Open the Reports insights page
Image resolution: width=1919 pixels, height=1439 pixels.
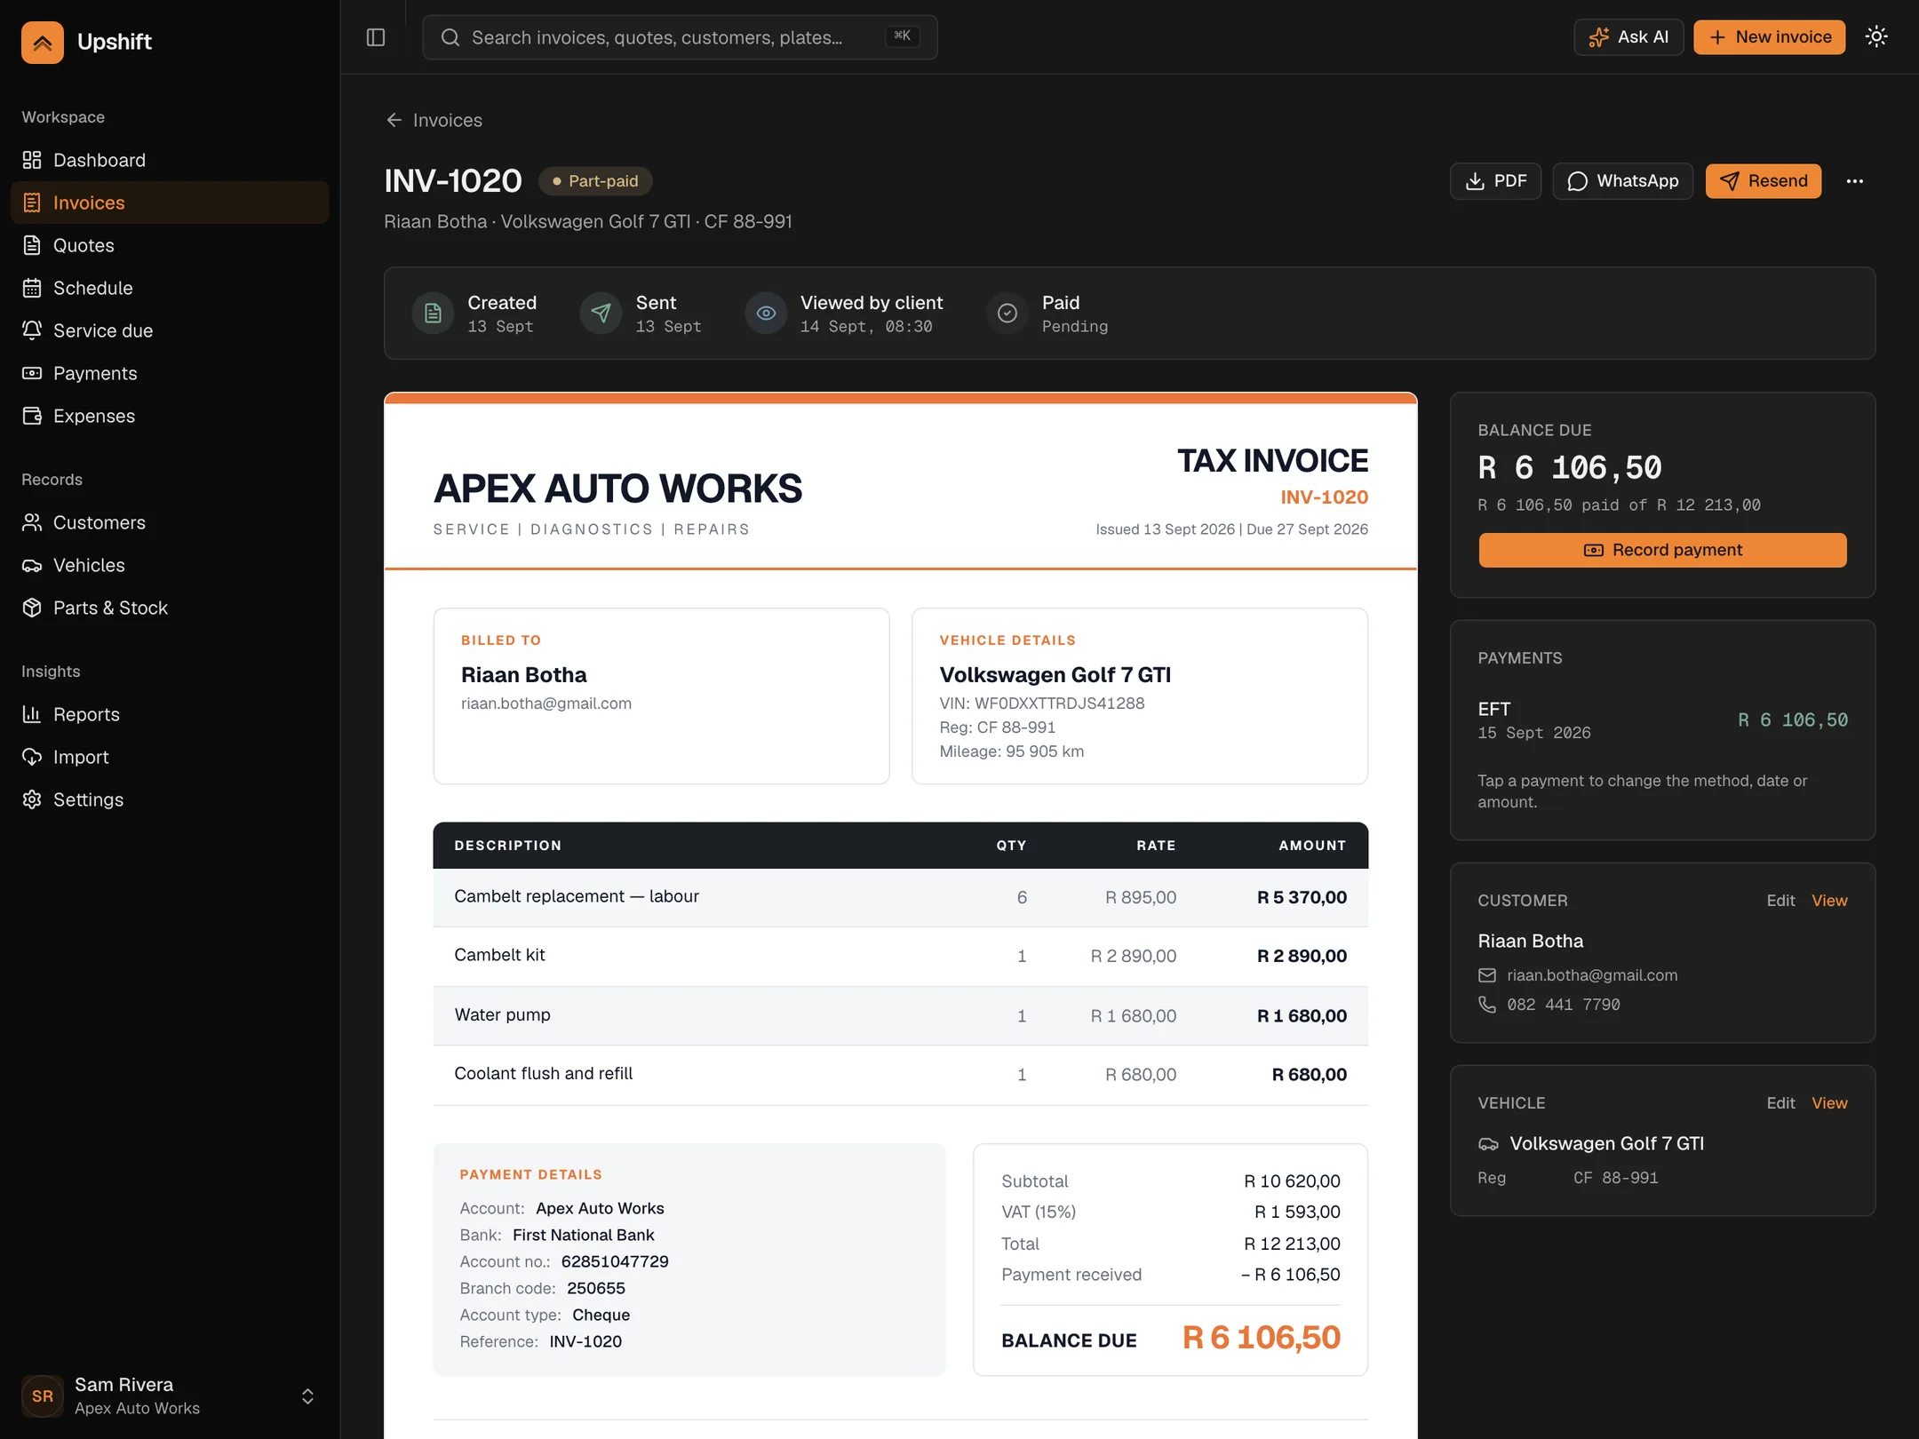(x=170, y=714)
